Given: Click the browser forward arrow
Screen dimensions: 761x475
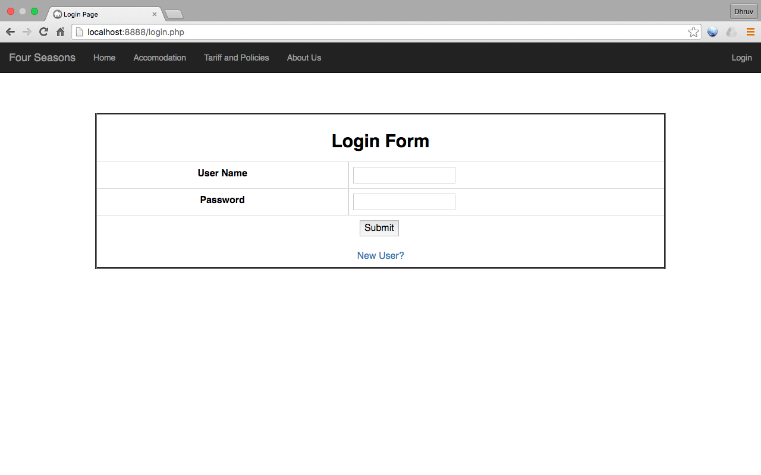Looking at the screenshot, I should [x=27, y=32].
